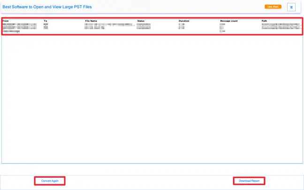Click the blurred From value in the row
The image size is (304, 190).
point(19,27)
